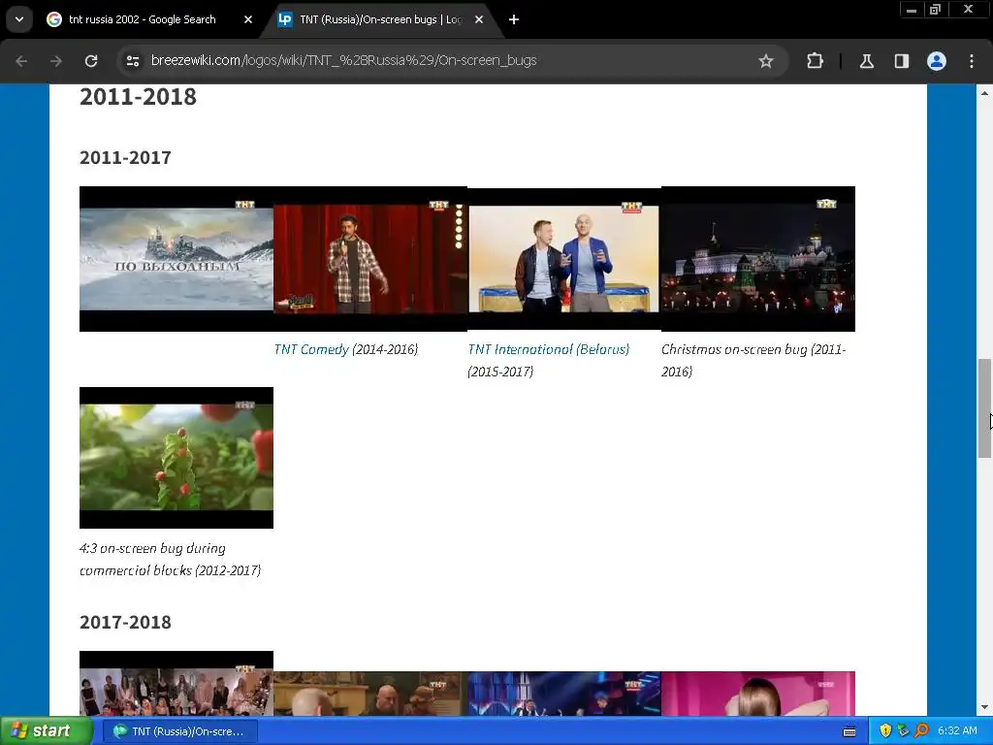Screen dimensions: 993x745
Task: Open the red curtain comedian thumbnail
Action: (x=370, y=258)
